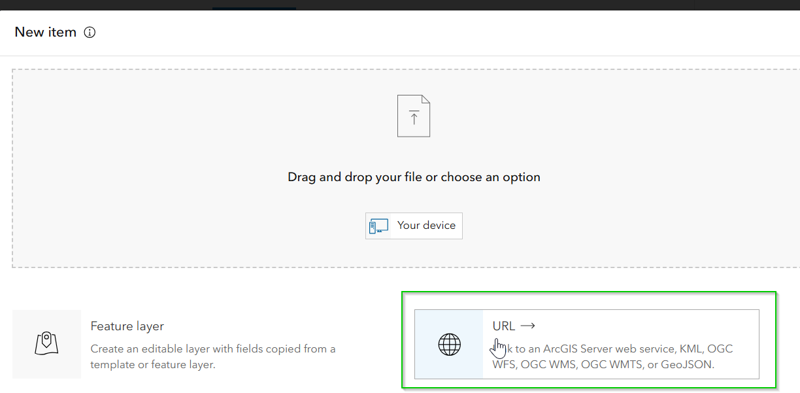Select the URL heading text

coord(504,326)
